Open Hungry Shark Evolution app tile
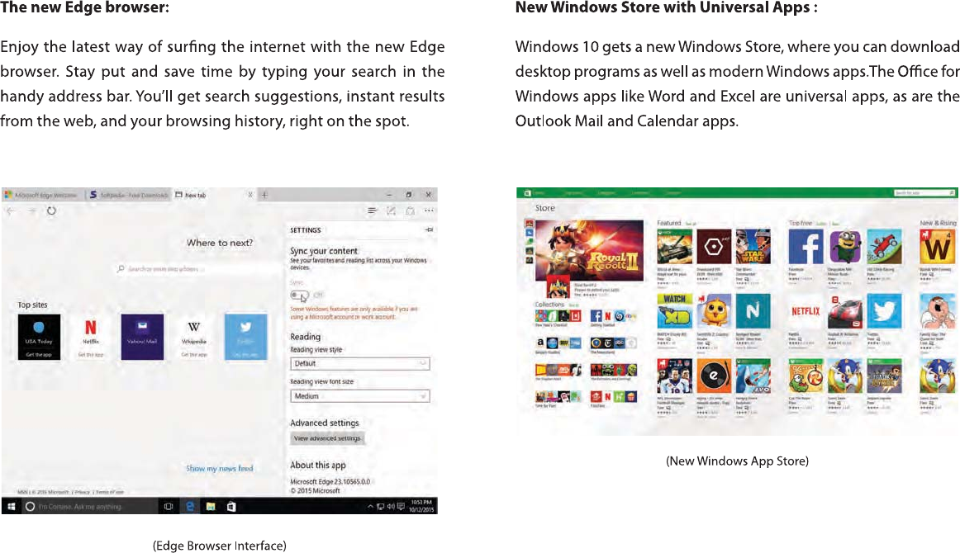 point(753,376)
